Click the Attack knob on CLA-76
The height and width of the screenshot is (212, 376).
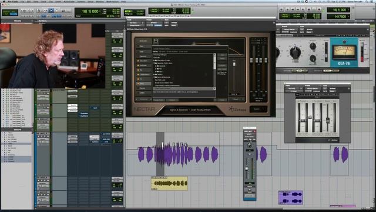point(313,46)
